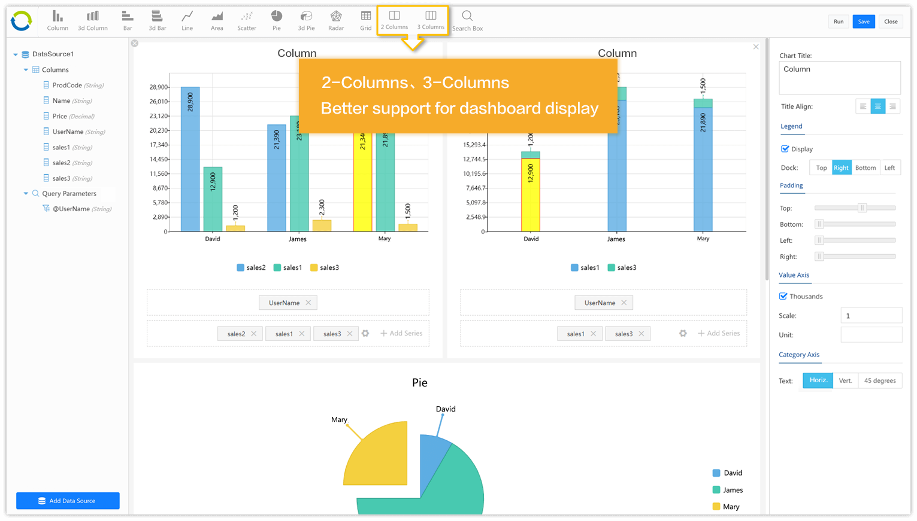Remove the sales1 series from the left chart
This screenshot has width=917, height=521.
(302, 334)
